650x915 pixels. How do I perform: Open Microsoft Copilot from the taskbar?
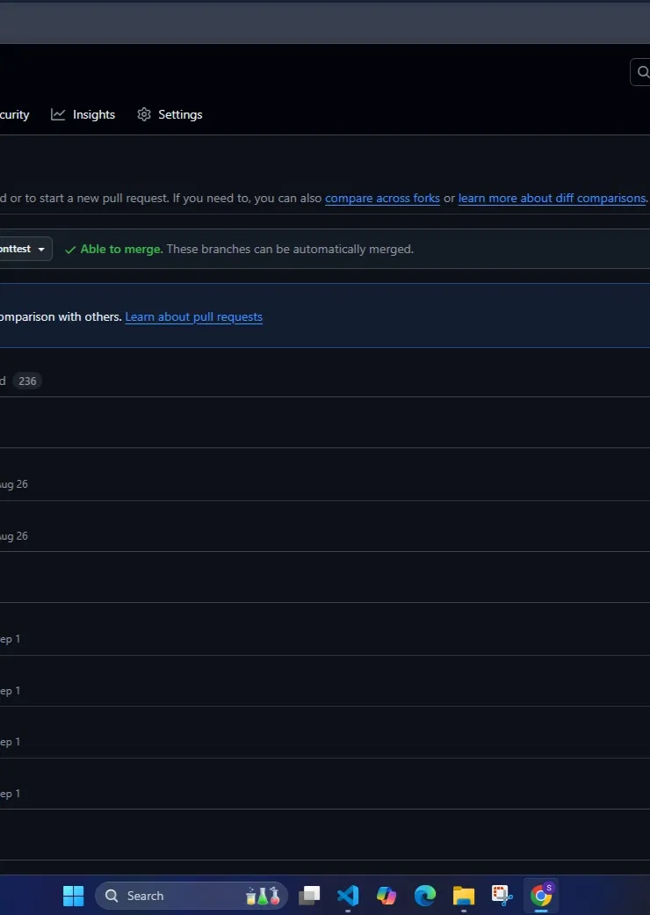(x=386, y=896)
